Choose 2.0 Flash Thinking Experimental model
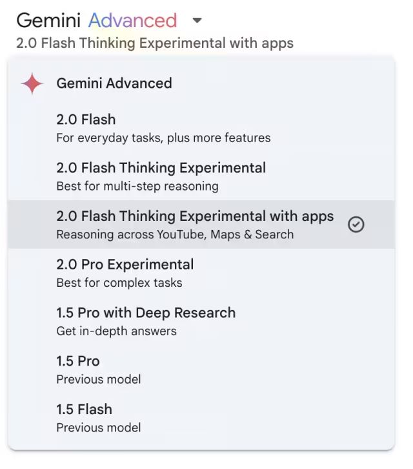The height and width of the screenshot is (469, 413). [x=161, y=168]
